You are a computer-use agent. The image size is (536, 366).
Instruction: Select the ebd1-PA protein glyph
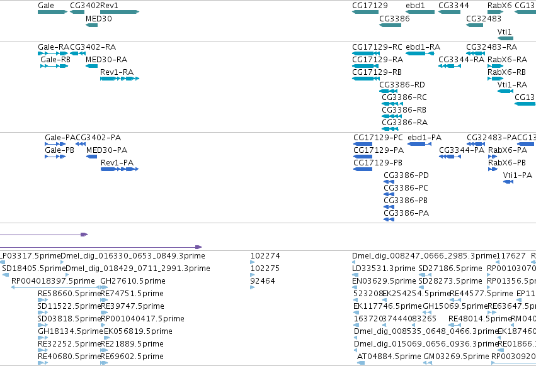419,144
